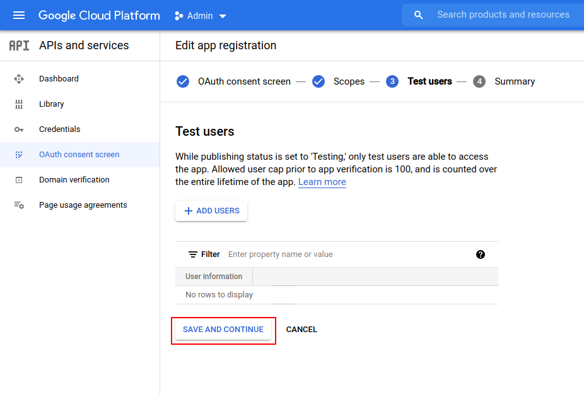
Task: Select OAuth consent screen in sidebar
Action: pos(79,155)
